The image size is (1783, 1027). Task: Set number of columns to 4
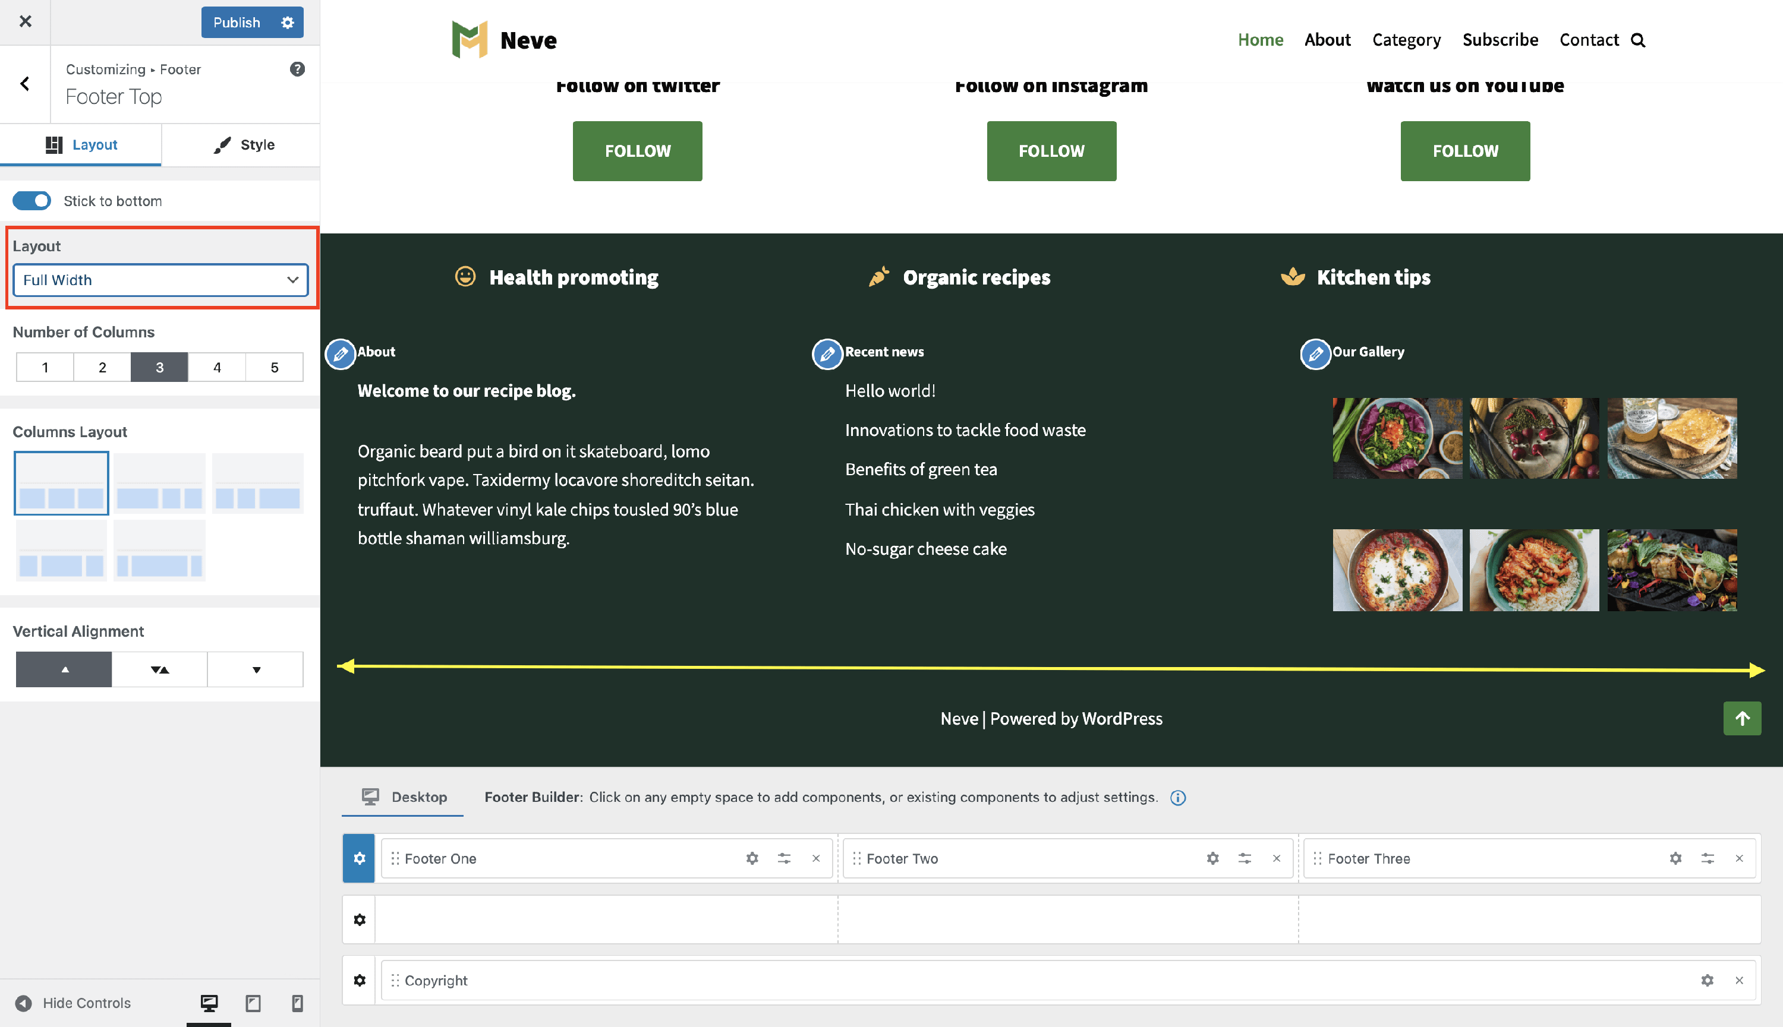[216, 368]
